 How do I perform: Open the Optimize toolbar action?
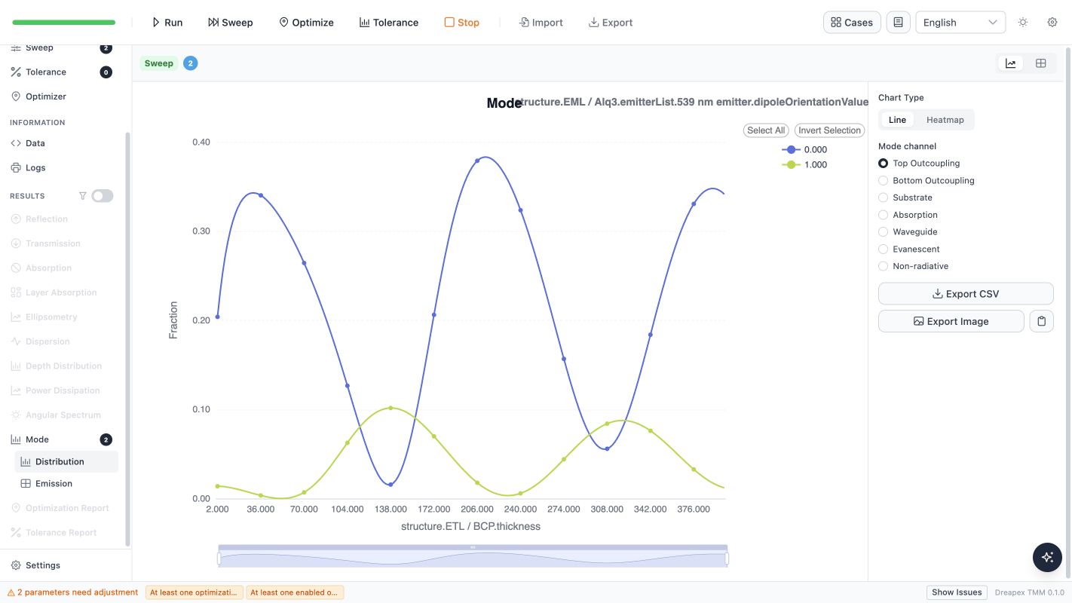pyautogui.click(x=306, y=23)
